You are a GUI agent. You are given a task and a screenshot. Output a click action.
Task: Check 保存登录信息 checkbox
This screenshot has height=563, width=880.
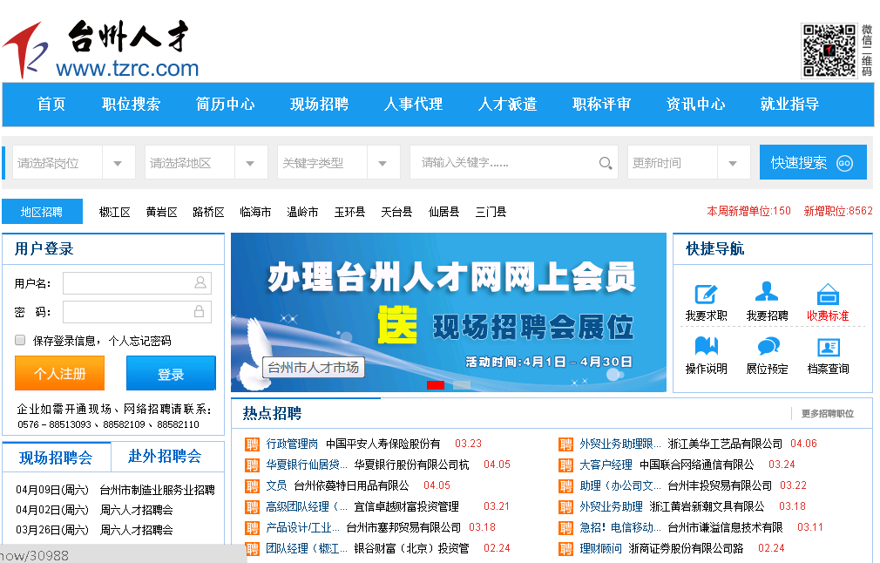point(20,340)
